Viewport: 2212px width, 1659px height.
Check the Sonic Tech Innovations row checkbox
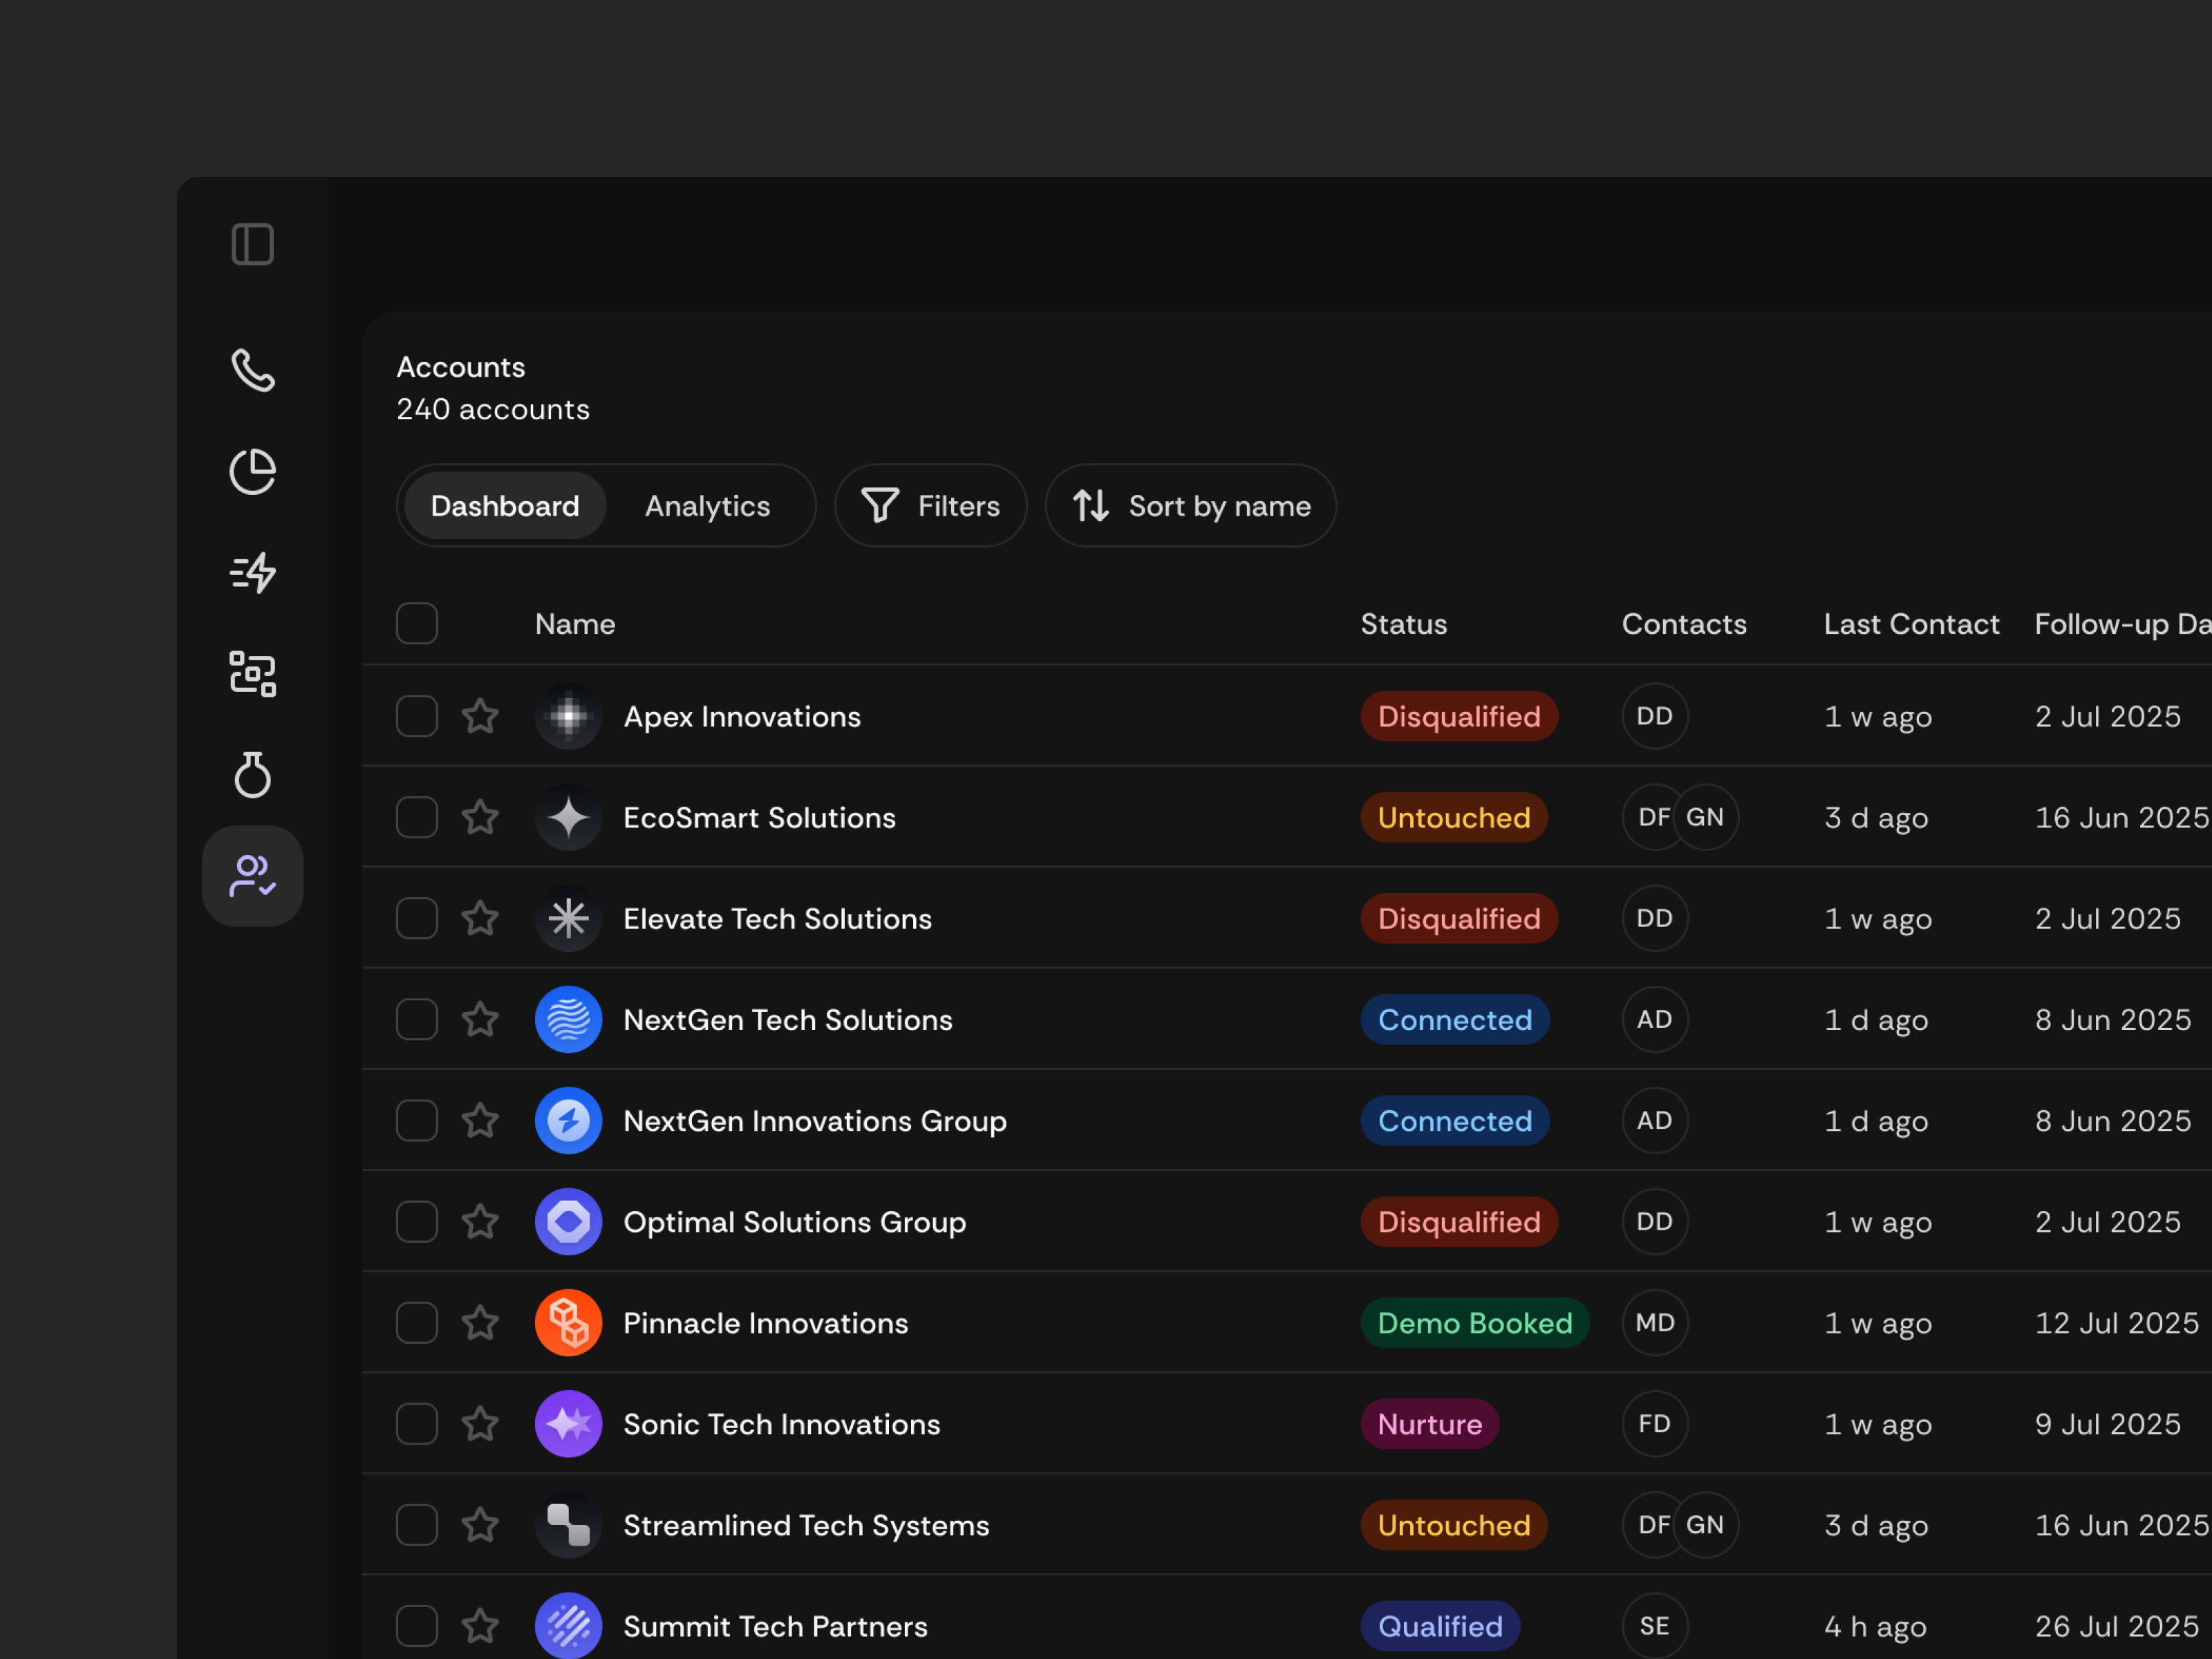pos(417,1423)
